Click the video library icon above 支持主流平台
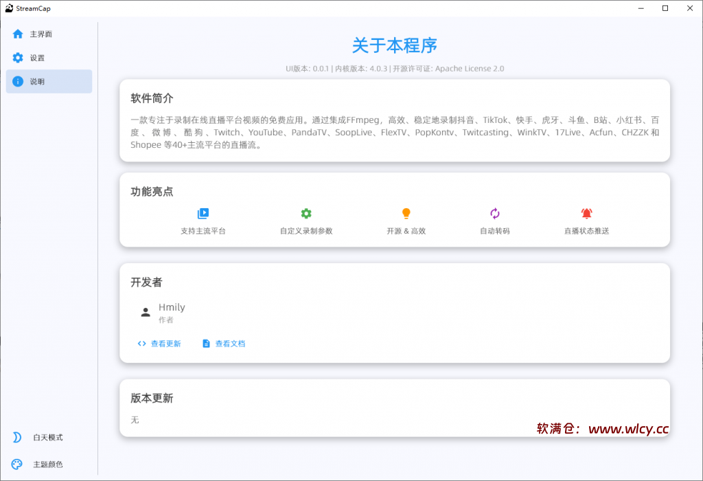703x481 pixels. tap(203, 214)
